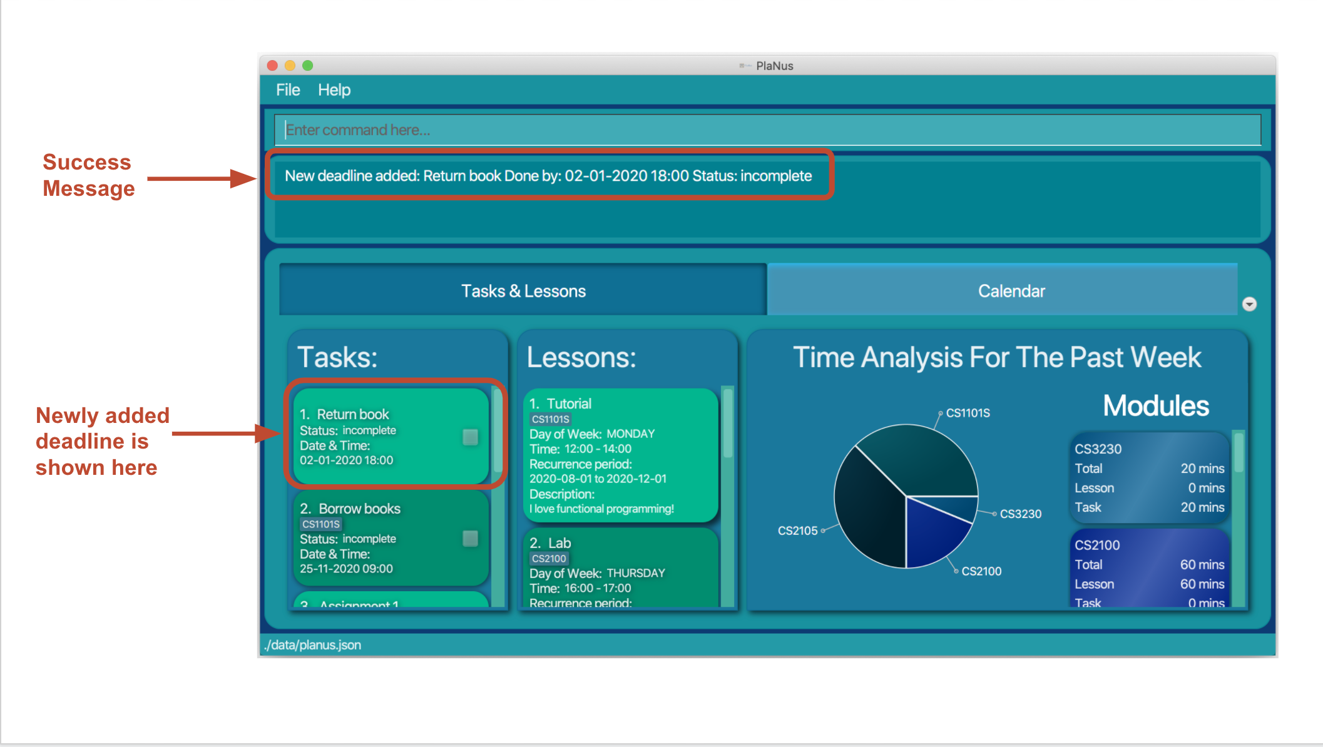Open the File menu
The image size is (1323, 747).
pos(288,90)
